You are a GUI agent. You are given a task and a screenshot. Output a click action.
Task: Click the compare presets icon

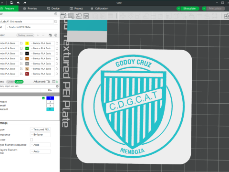pyautogui.click(x=54, y=82)
